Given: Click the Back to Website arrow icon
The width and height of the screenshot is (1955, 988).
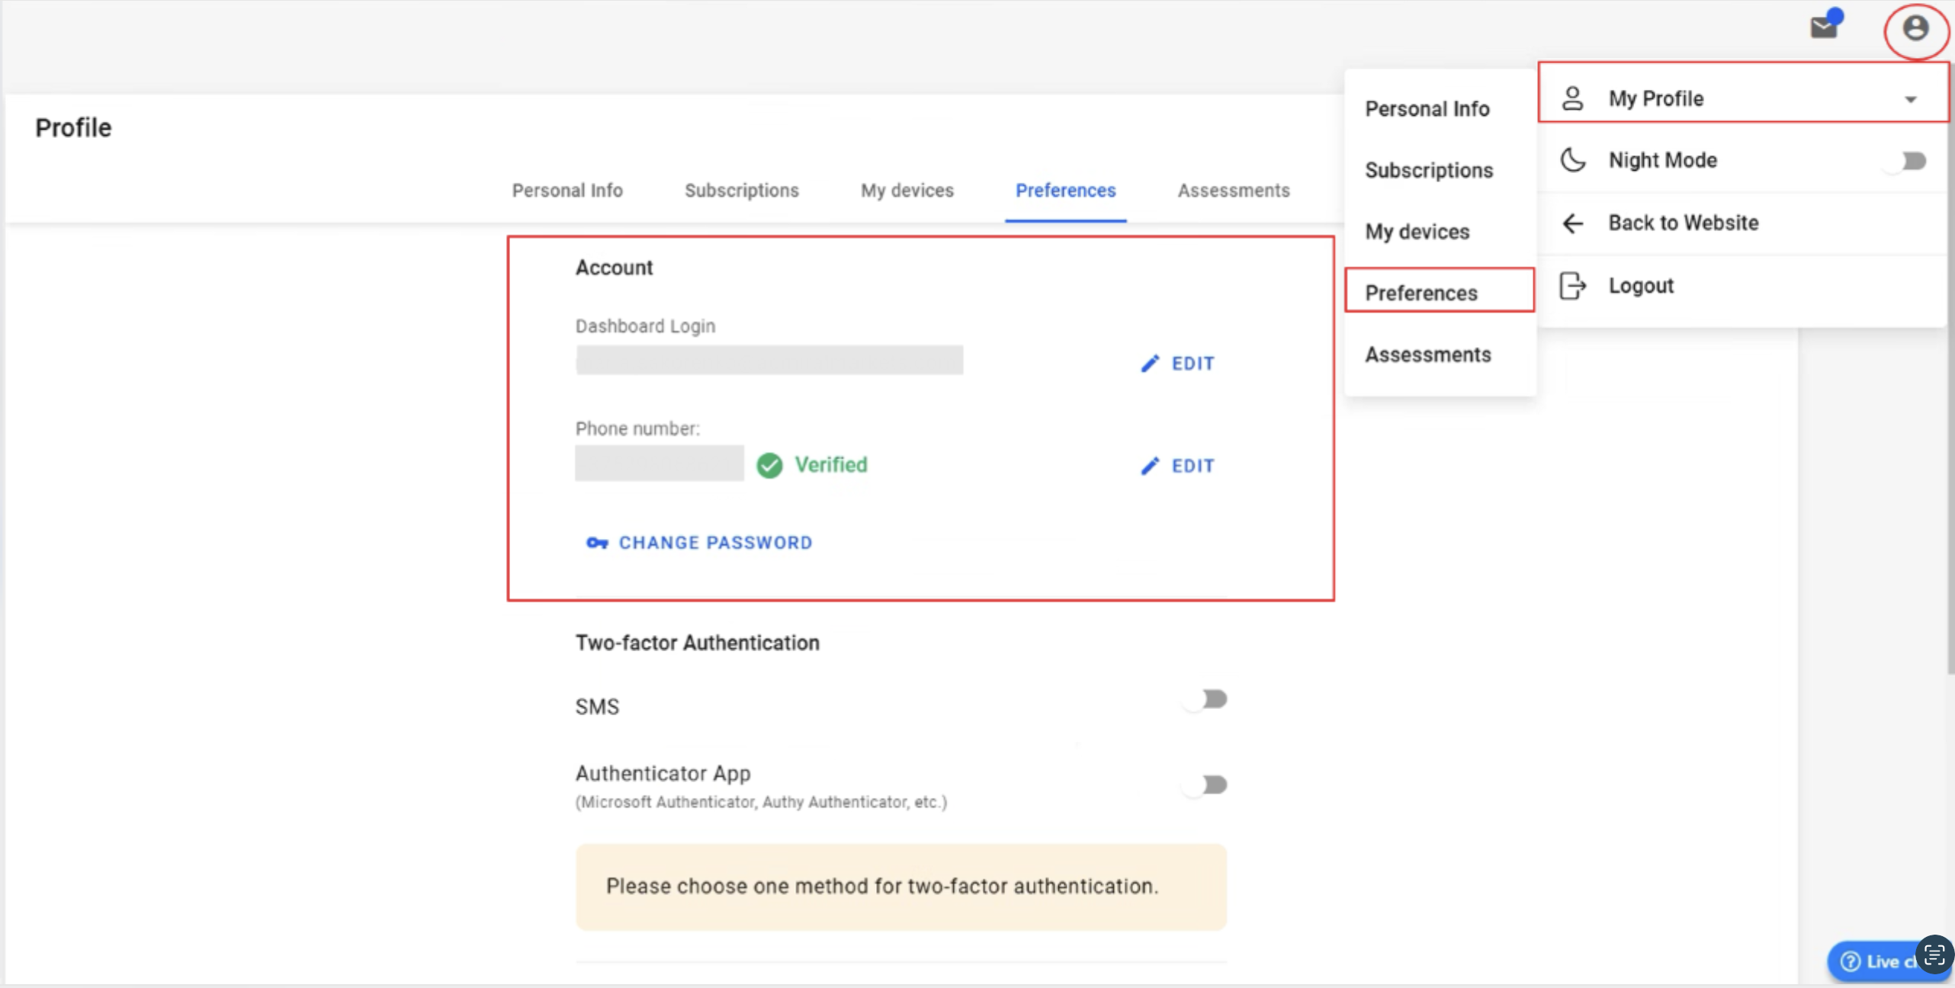Looking at the screenshot, I should (x=1572, y=223).
